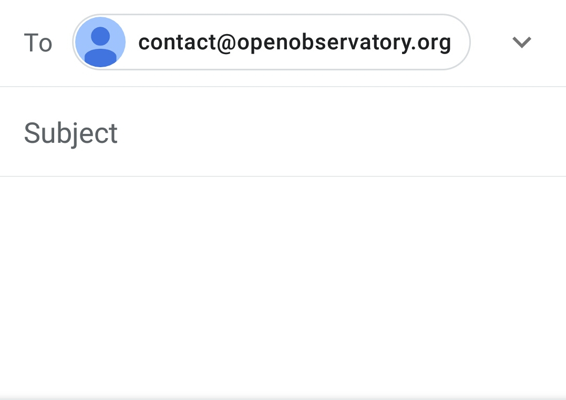Show more recipient options via chevron icon

(x=522, y=43)
